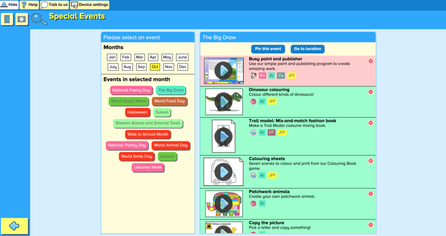This screenshot has height=236, width=446.
Task: Open Device settings
Action: click(x=90, y=4)
